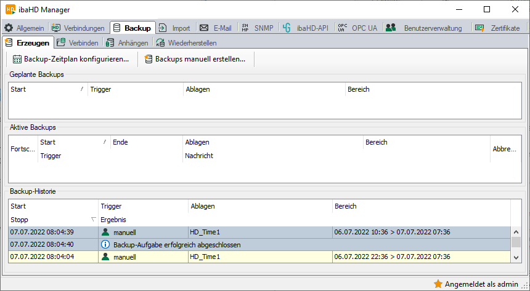Click the ibaHD-API icon
The width and height of the screenshot is (530, 291).
coord(287,28)
